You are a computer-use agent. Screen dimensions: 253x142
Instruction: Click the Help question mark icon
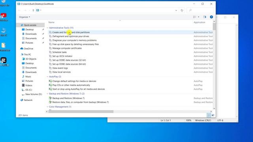(x=211, y=17)
